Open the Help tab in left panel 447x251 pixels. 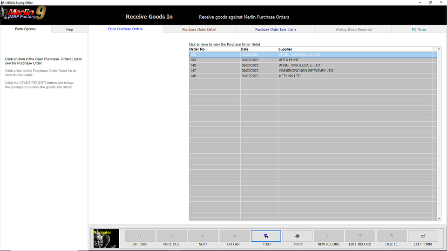[69, 29]
